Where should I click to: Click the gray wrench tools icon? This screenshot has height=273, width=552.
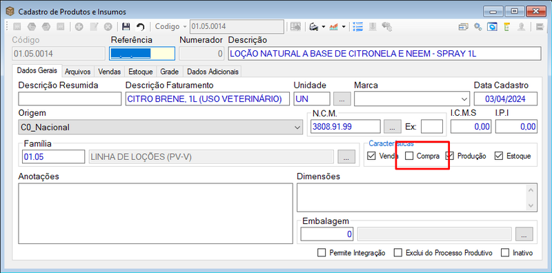point(387,27)
